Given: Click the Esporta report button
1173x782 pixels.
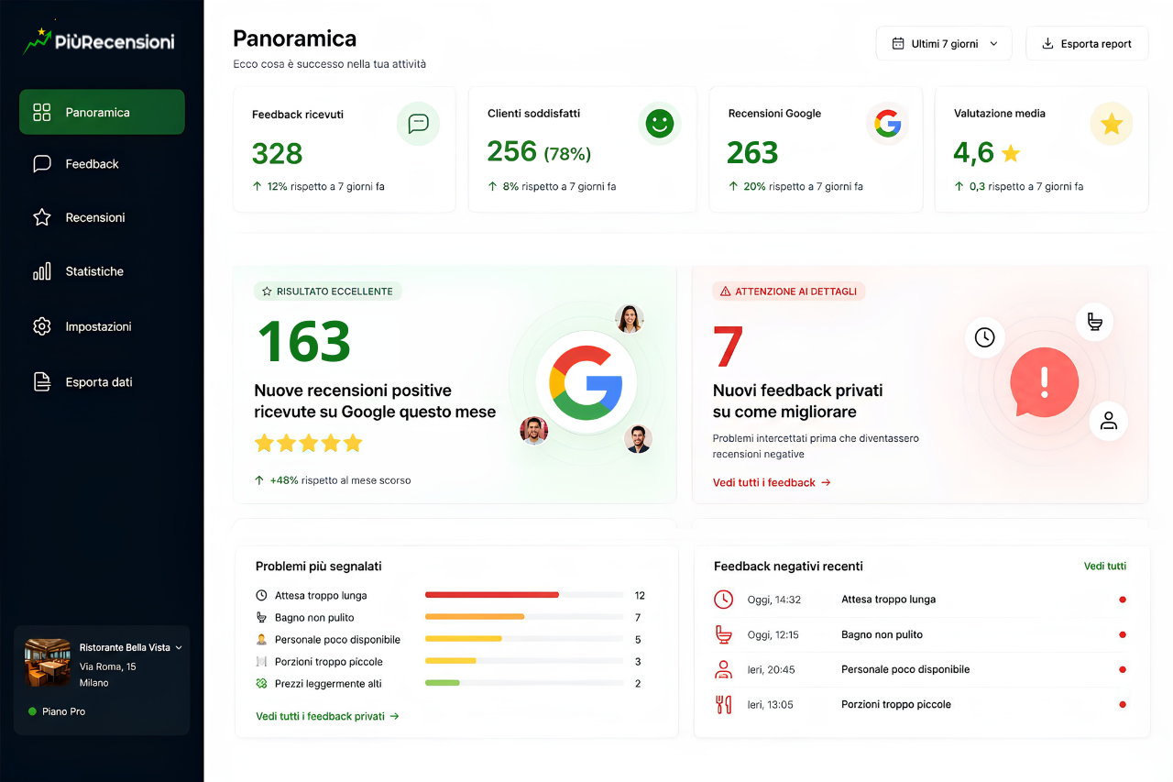Looking at the screenshot, I should pyautogui.click(x=1087, y=43).
